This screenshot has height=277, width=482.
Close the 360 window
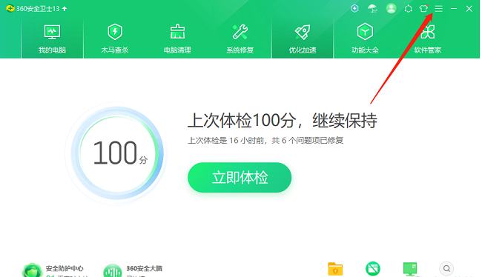tap(469, 9)
